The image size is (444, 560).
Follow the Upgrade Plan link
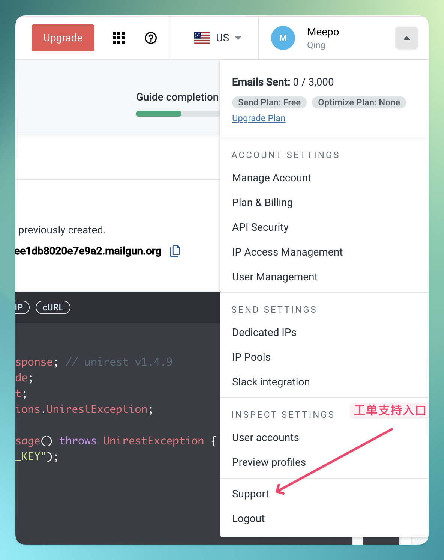click(259, 118)
